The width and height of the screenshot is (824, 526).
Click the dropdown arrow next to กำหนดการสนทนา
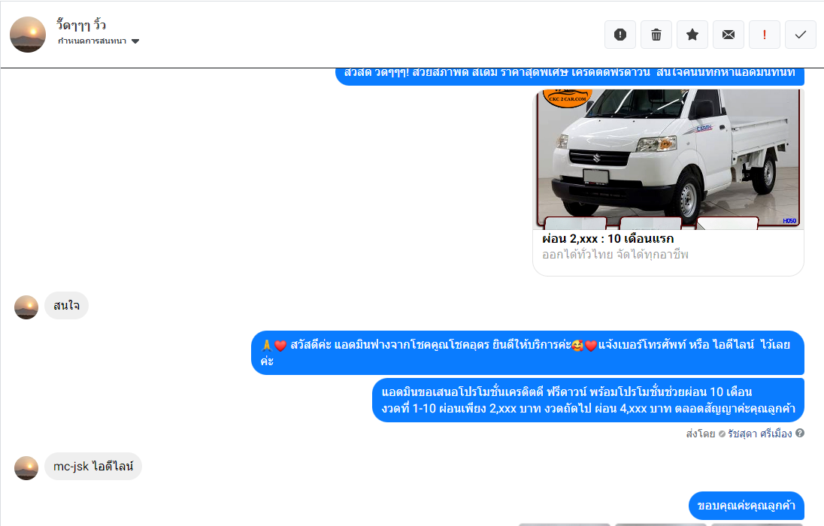tap(135, 41)
